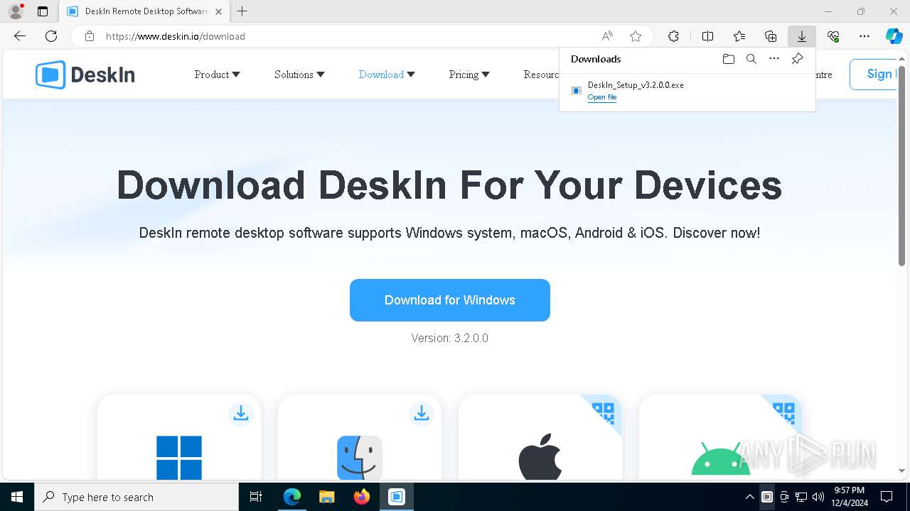Open File Explorer from taskbar
The height and width of the screenshot is (511, 910).
coord(326,497)
